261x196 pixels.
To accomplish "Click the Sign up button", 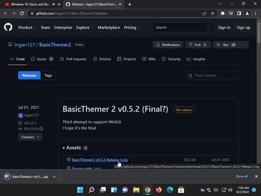I will point(243,28).
